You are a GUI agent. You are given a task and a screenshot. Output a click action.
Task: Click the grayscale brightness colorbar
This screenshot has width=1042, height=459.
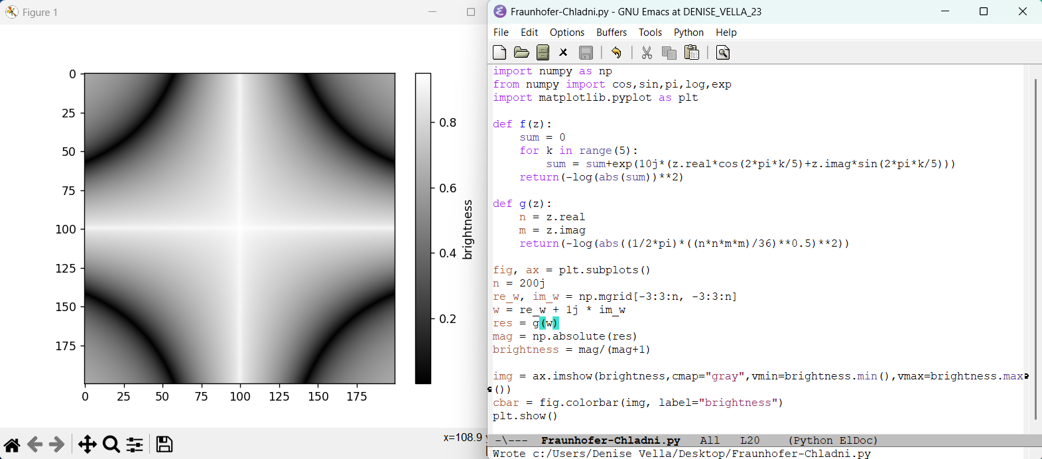point(423,228)
